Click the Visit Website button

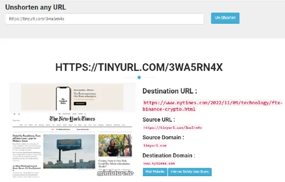tap(155, 172)
